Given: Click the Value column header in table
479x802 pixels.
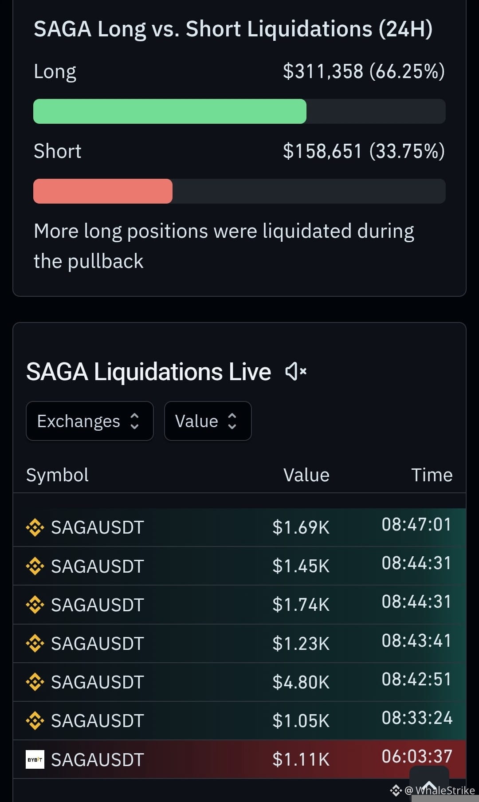Looking at the screenshot, I should click(306, 475).
